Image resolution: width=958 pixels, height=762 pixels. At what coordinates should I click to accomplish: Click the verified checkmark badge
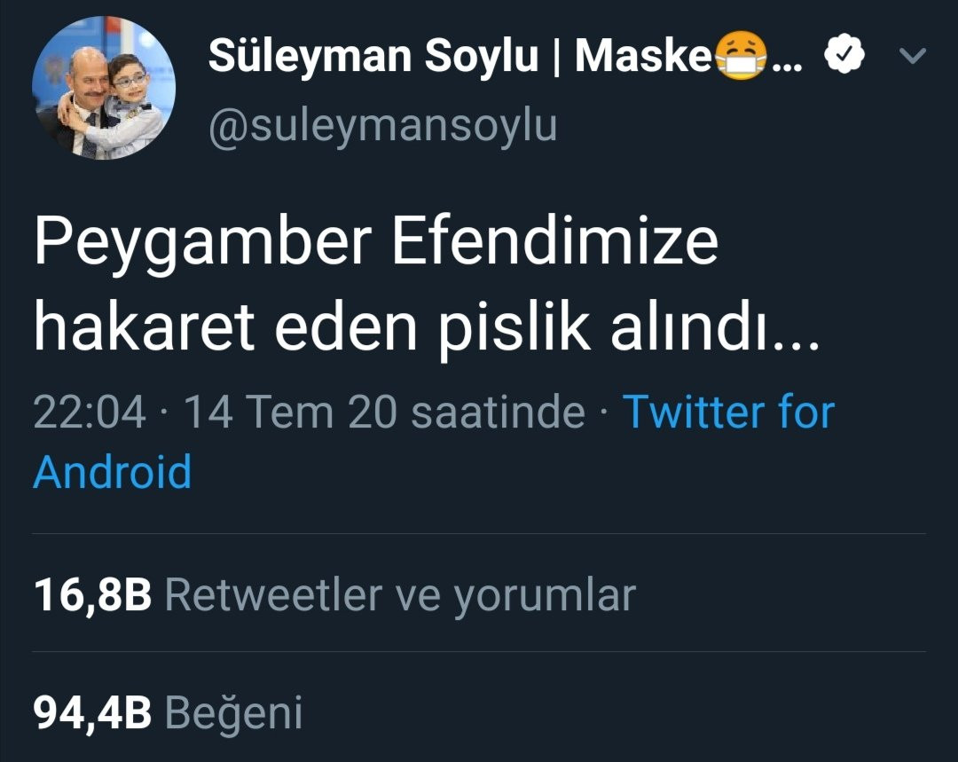[x=844, y=54]
